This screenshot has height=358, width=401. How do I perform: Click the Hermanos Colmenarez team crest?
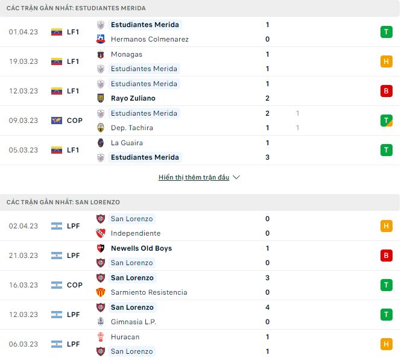pyautogui.click(x=101, y=39)
